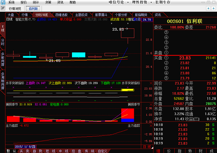Select the 中线 bottom tab
Image resolution: width=217 pixels, height=153 pixels.
pos(63,151)
